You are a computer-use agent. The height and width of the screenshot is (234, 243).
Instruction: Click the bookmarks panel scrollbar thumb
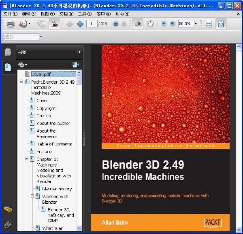coord(79,80)
